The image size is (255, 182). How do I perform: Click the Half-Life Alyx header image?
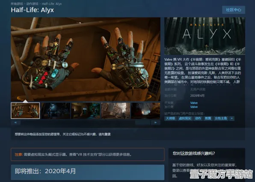tap(205, 36)
